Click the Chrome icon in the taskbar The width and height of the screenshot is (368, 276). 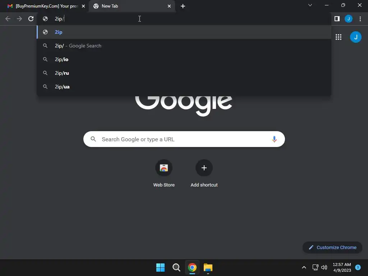(192, 267)
